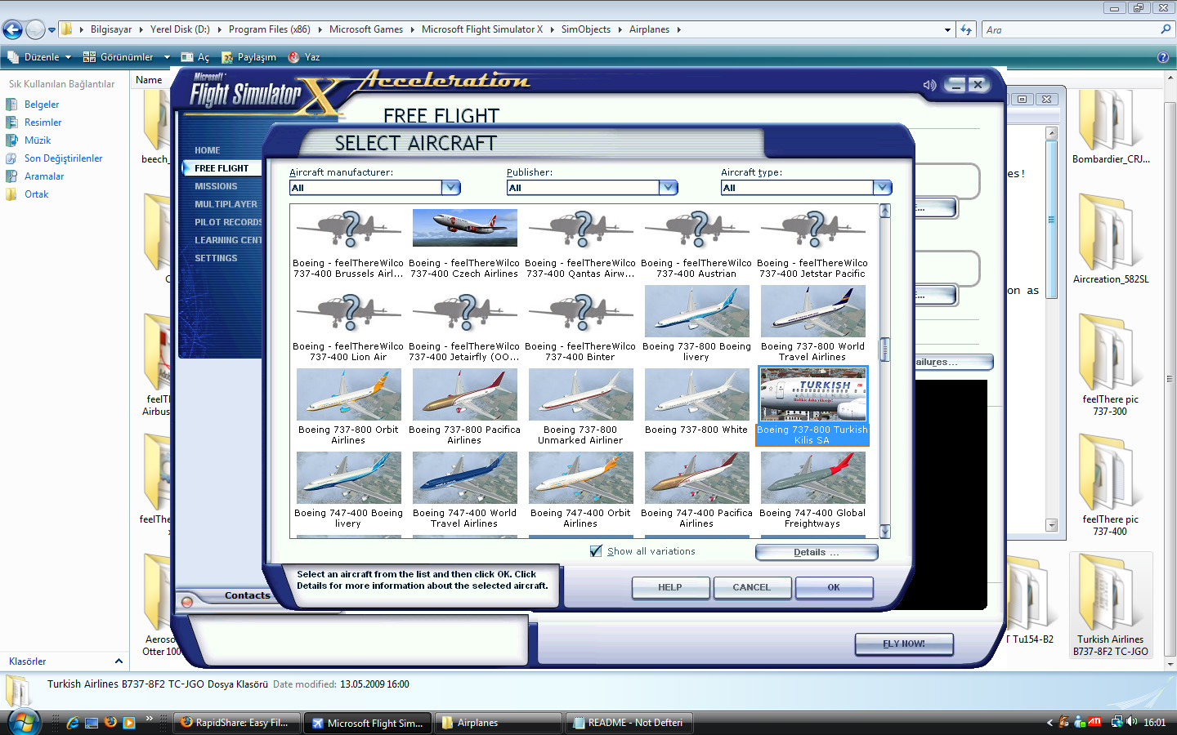Select the 737-400 Lion Air placeholder icon
The width and height of the screenshot is (1177, 735).
(x=348, y=312)
